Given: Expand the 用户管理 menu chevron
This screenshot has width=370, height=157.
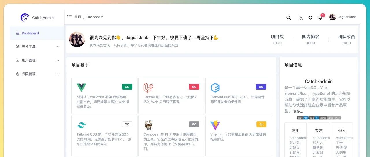Looking at the screenshot, I should tap(58, 60).
